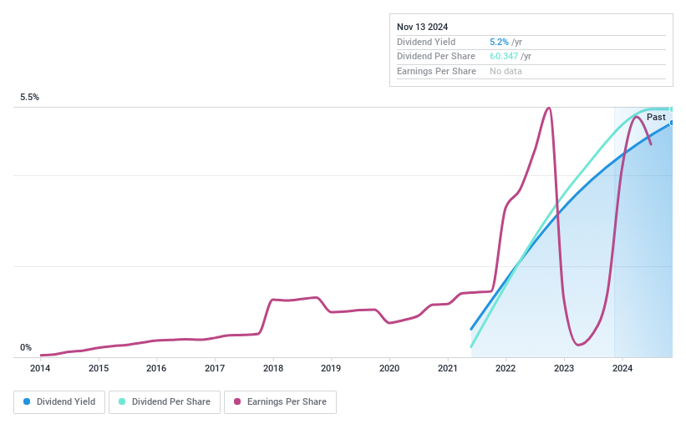Click the No data earnings value
Image resolution: width=686 pixels, height=424 pixels.
tap(506, 72)
